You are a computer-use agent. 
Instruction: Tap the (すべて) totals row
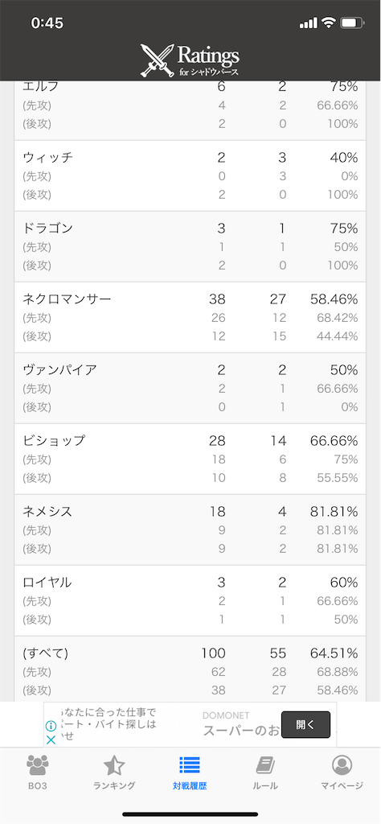[190, 669]
